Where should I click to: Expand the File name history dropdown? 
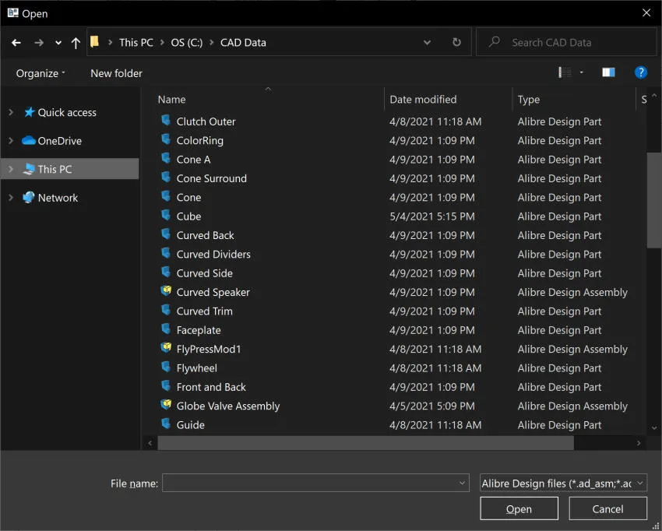[463, 483]
